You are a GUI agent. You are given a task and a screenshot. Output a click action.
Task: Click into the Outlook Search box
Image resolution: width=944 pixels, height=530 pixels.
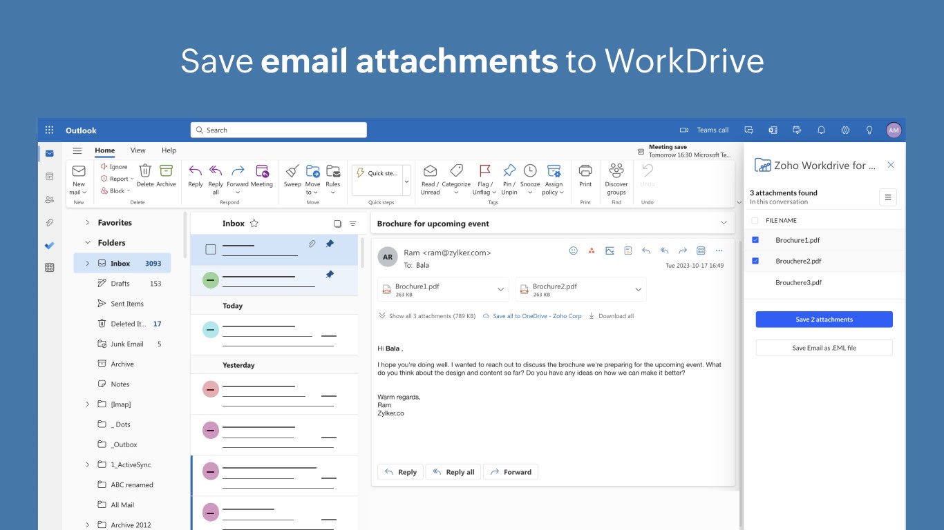coord(279,130)
